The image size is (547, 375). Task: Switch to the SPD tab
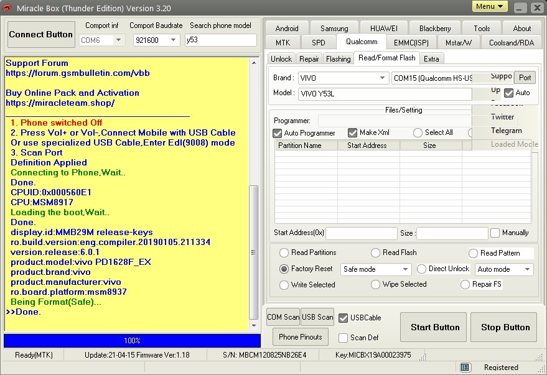pyautogui.click(x=318, y=42)
